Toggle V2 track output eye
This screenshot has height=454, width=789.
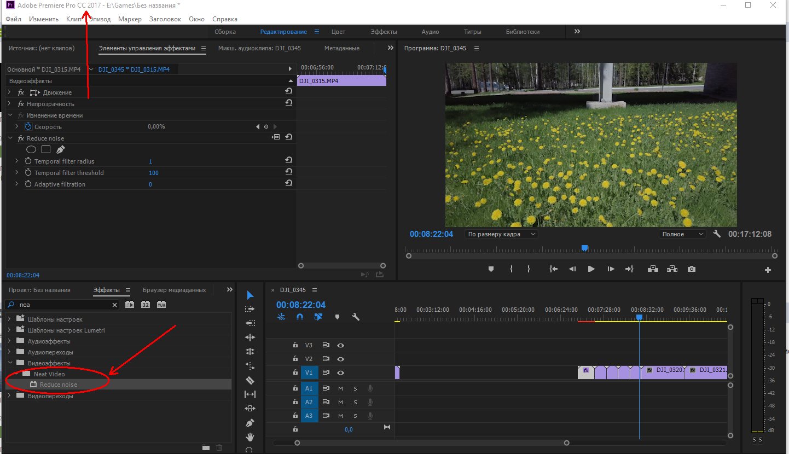coord(340,359)
